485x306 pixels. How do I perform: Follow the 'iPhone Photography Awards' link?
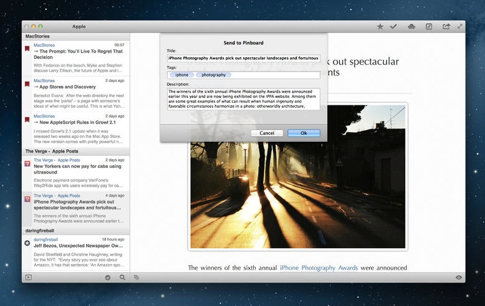pyautogui.click(x=319, y=268)
